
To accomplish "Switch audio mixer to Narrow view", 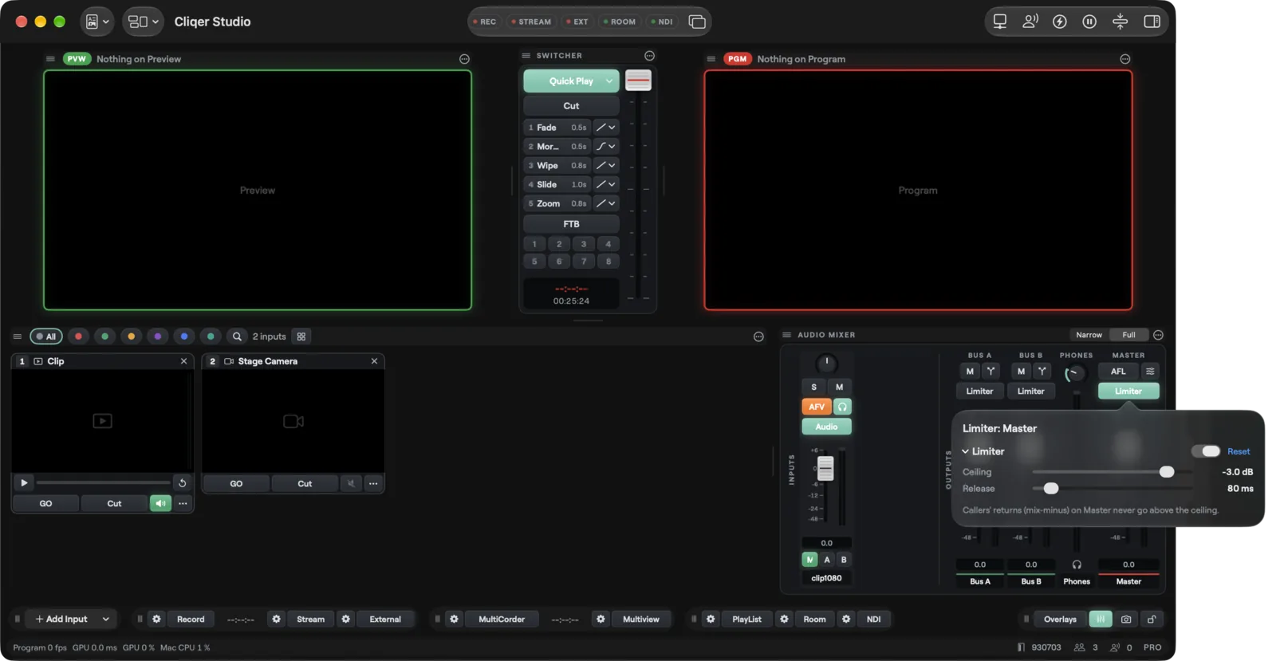I will pos(1089,335).
